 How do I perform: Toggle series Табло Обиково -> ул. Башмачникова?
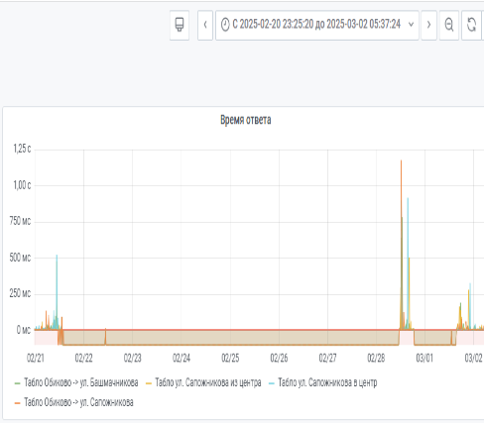click(81, 382)
